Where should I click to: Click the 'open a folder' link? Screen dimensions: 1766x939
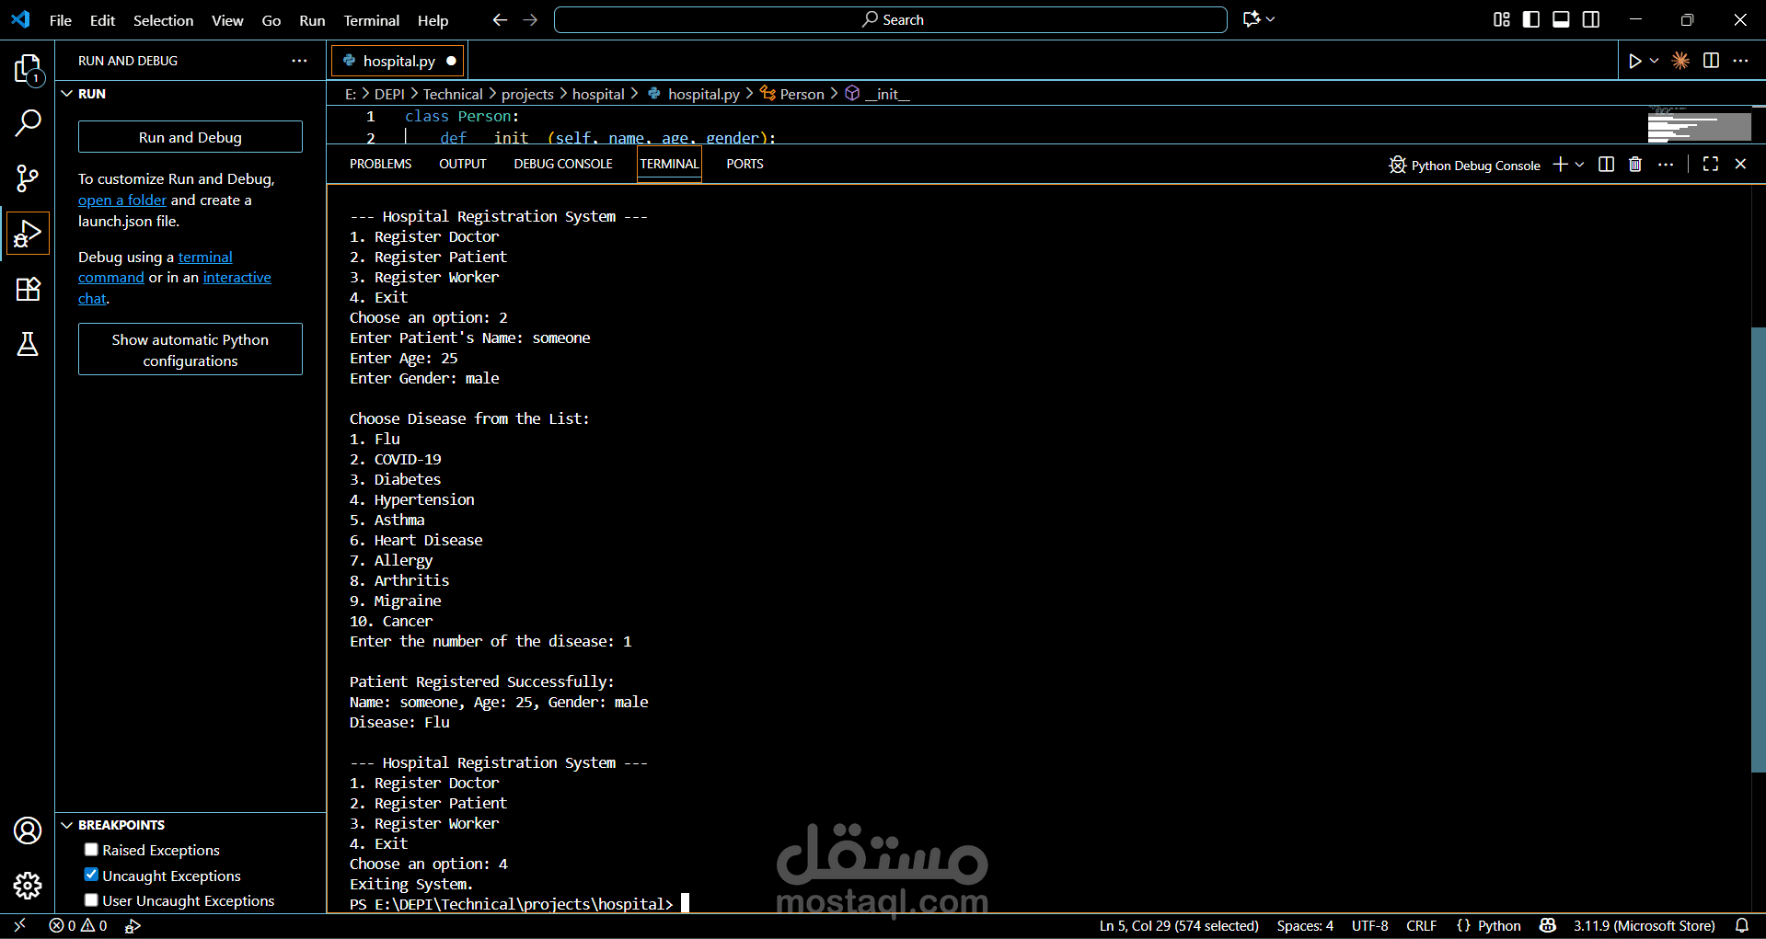tap(122, 200)
